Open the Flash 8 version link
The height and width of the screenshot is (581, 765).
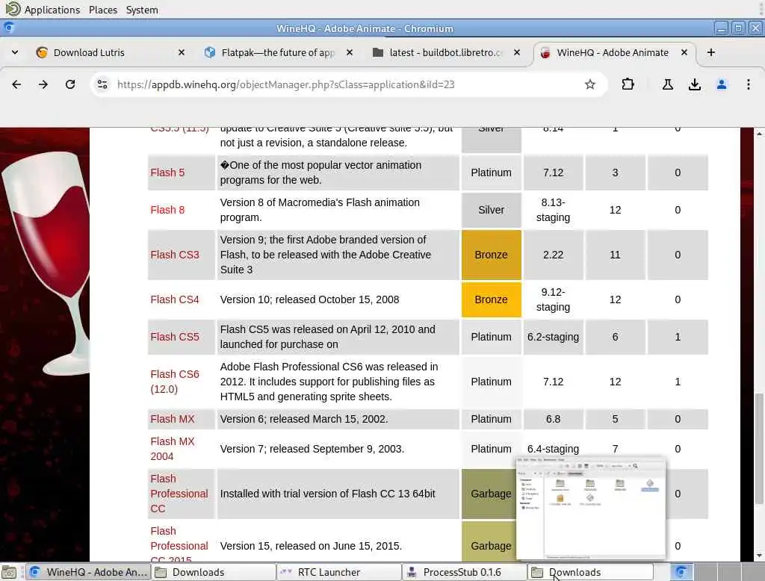tap(167, 210)
